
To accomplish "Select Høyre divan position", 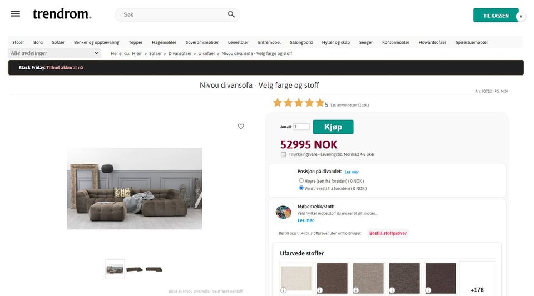I will (x=301, y=180).
